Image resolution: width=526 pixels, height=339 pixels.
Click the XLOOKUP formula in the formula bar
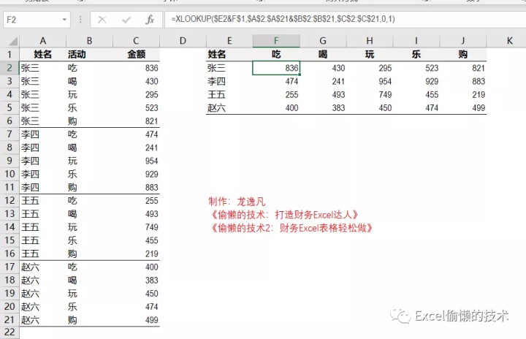click(x=283, y=19)
